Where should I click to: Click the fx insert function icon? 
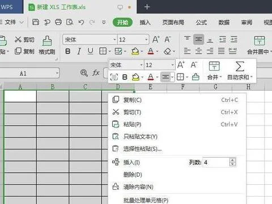click(96, 73)
